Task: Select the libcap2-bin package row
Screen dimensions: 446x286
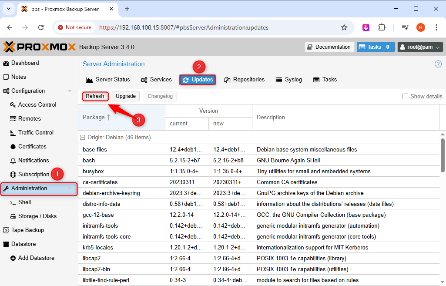Action: point(259,269)
